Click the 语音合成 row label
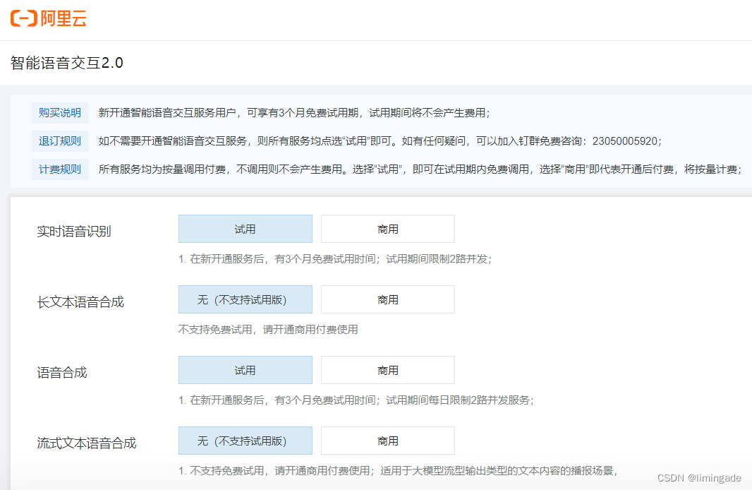The height and width of the screenshot is (490, 752). pyautogui.click(x=62, y=372)
